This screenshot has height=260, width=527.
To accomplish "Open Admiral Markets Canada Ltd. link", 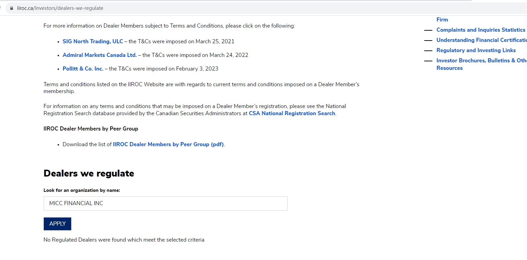I will (x=100, y=55).
